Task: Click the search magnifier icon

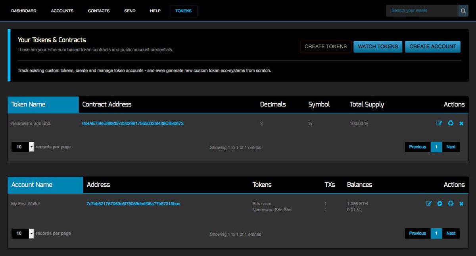Action: [x=463, y=11]
